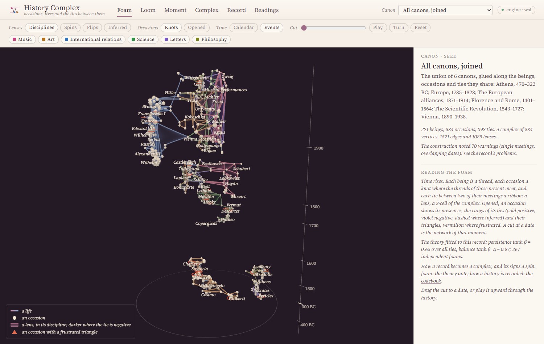Toggle the Art discipline chip
544x344 pixels.
pyautogui.click(x=48, y=39)
